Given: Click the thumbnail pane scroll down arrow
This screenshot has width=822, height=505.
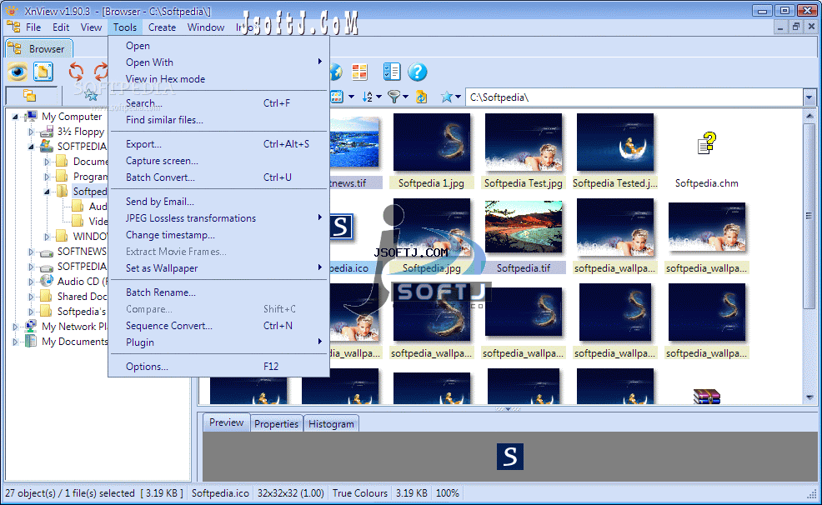Looking at the screenshot, I should click(x=809, y=397).
